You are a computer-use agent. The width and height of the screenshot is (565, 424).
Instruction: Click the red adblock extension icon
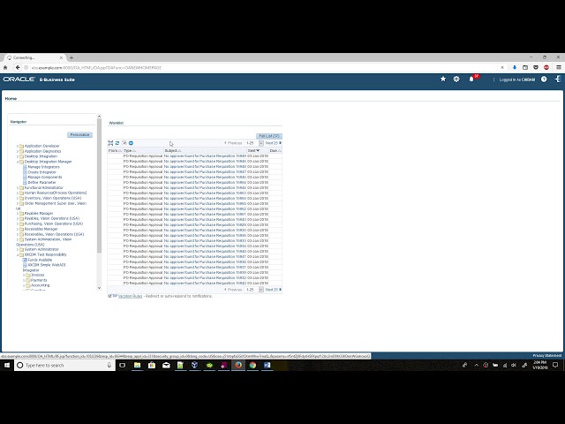pyautogui.click(x=546, y=67)
